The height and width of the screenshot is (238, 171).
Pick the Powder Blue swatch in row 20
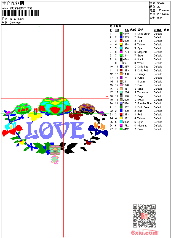point(121,104)
